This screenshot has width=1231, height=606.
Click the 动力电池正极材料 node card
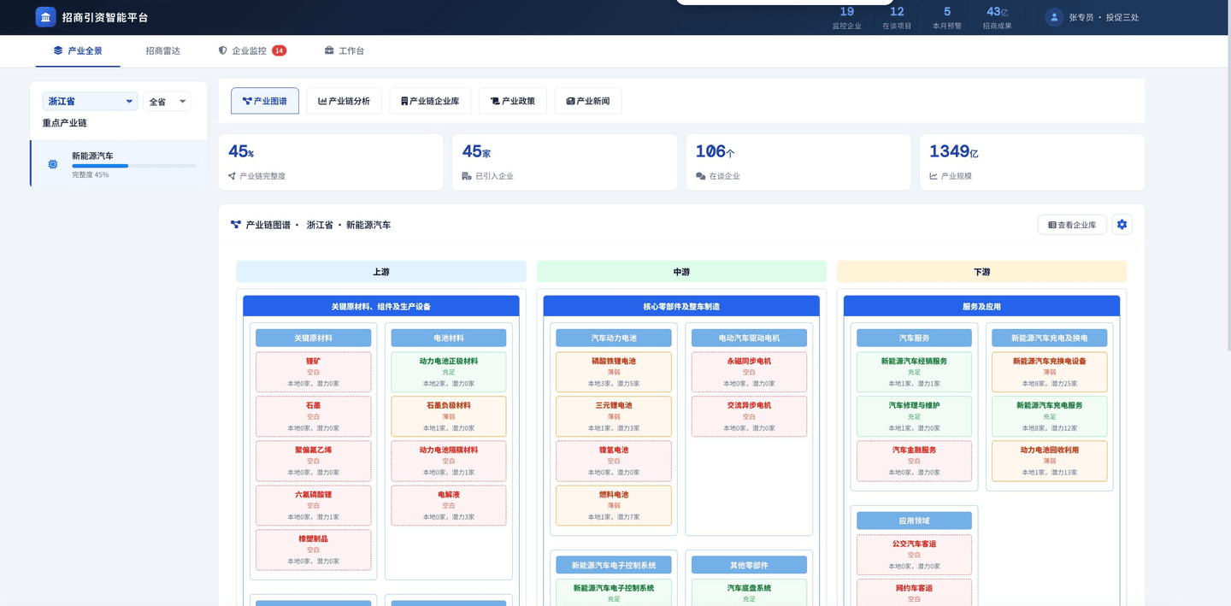coord(448,372)
